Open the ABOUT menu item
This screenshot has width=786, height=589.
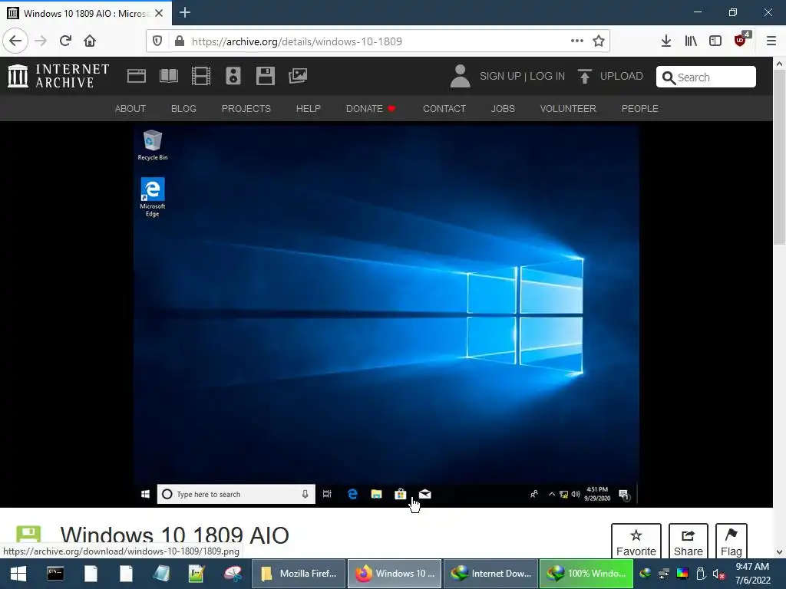coord(130,109)
